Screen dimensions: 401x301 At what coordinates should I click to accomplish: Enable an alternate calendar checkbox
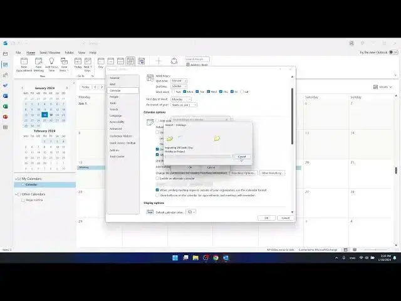point(157,178)
